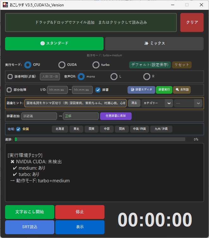The height and width of the screenshot is (238, 209).
Task: Open the 辞書エディタ button
Action: click(x=141, y=90)
